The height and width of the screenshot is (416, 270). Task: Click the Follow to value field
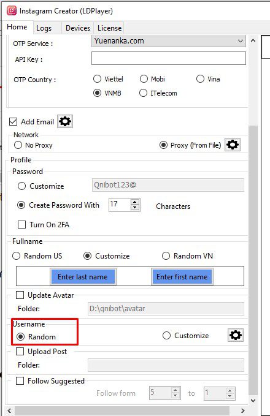[215, 393]
